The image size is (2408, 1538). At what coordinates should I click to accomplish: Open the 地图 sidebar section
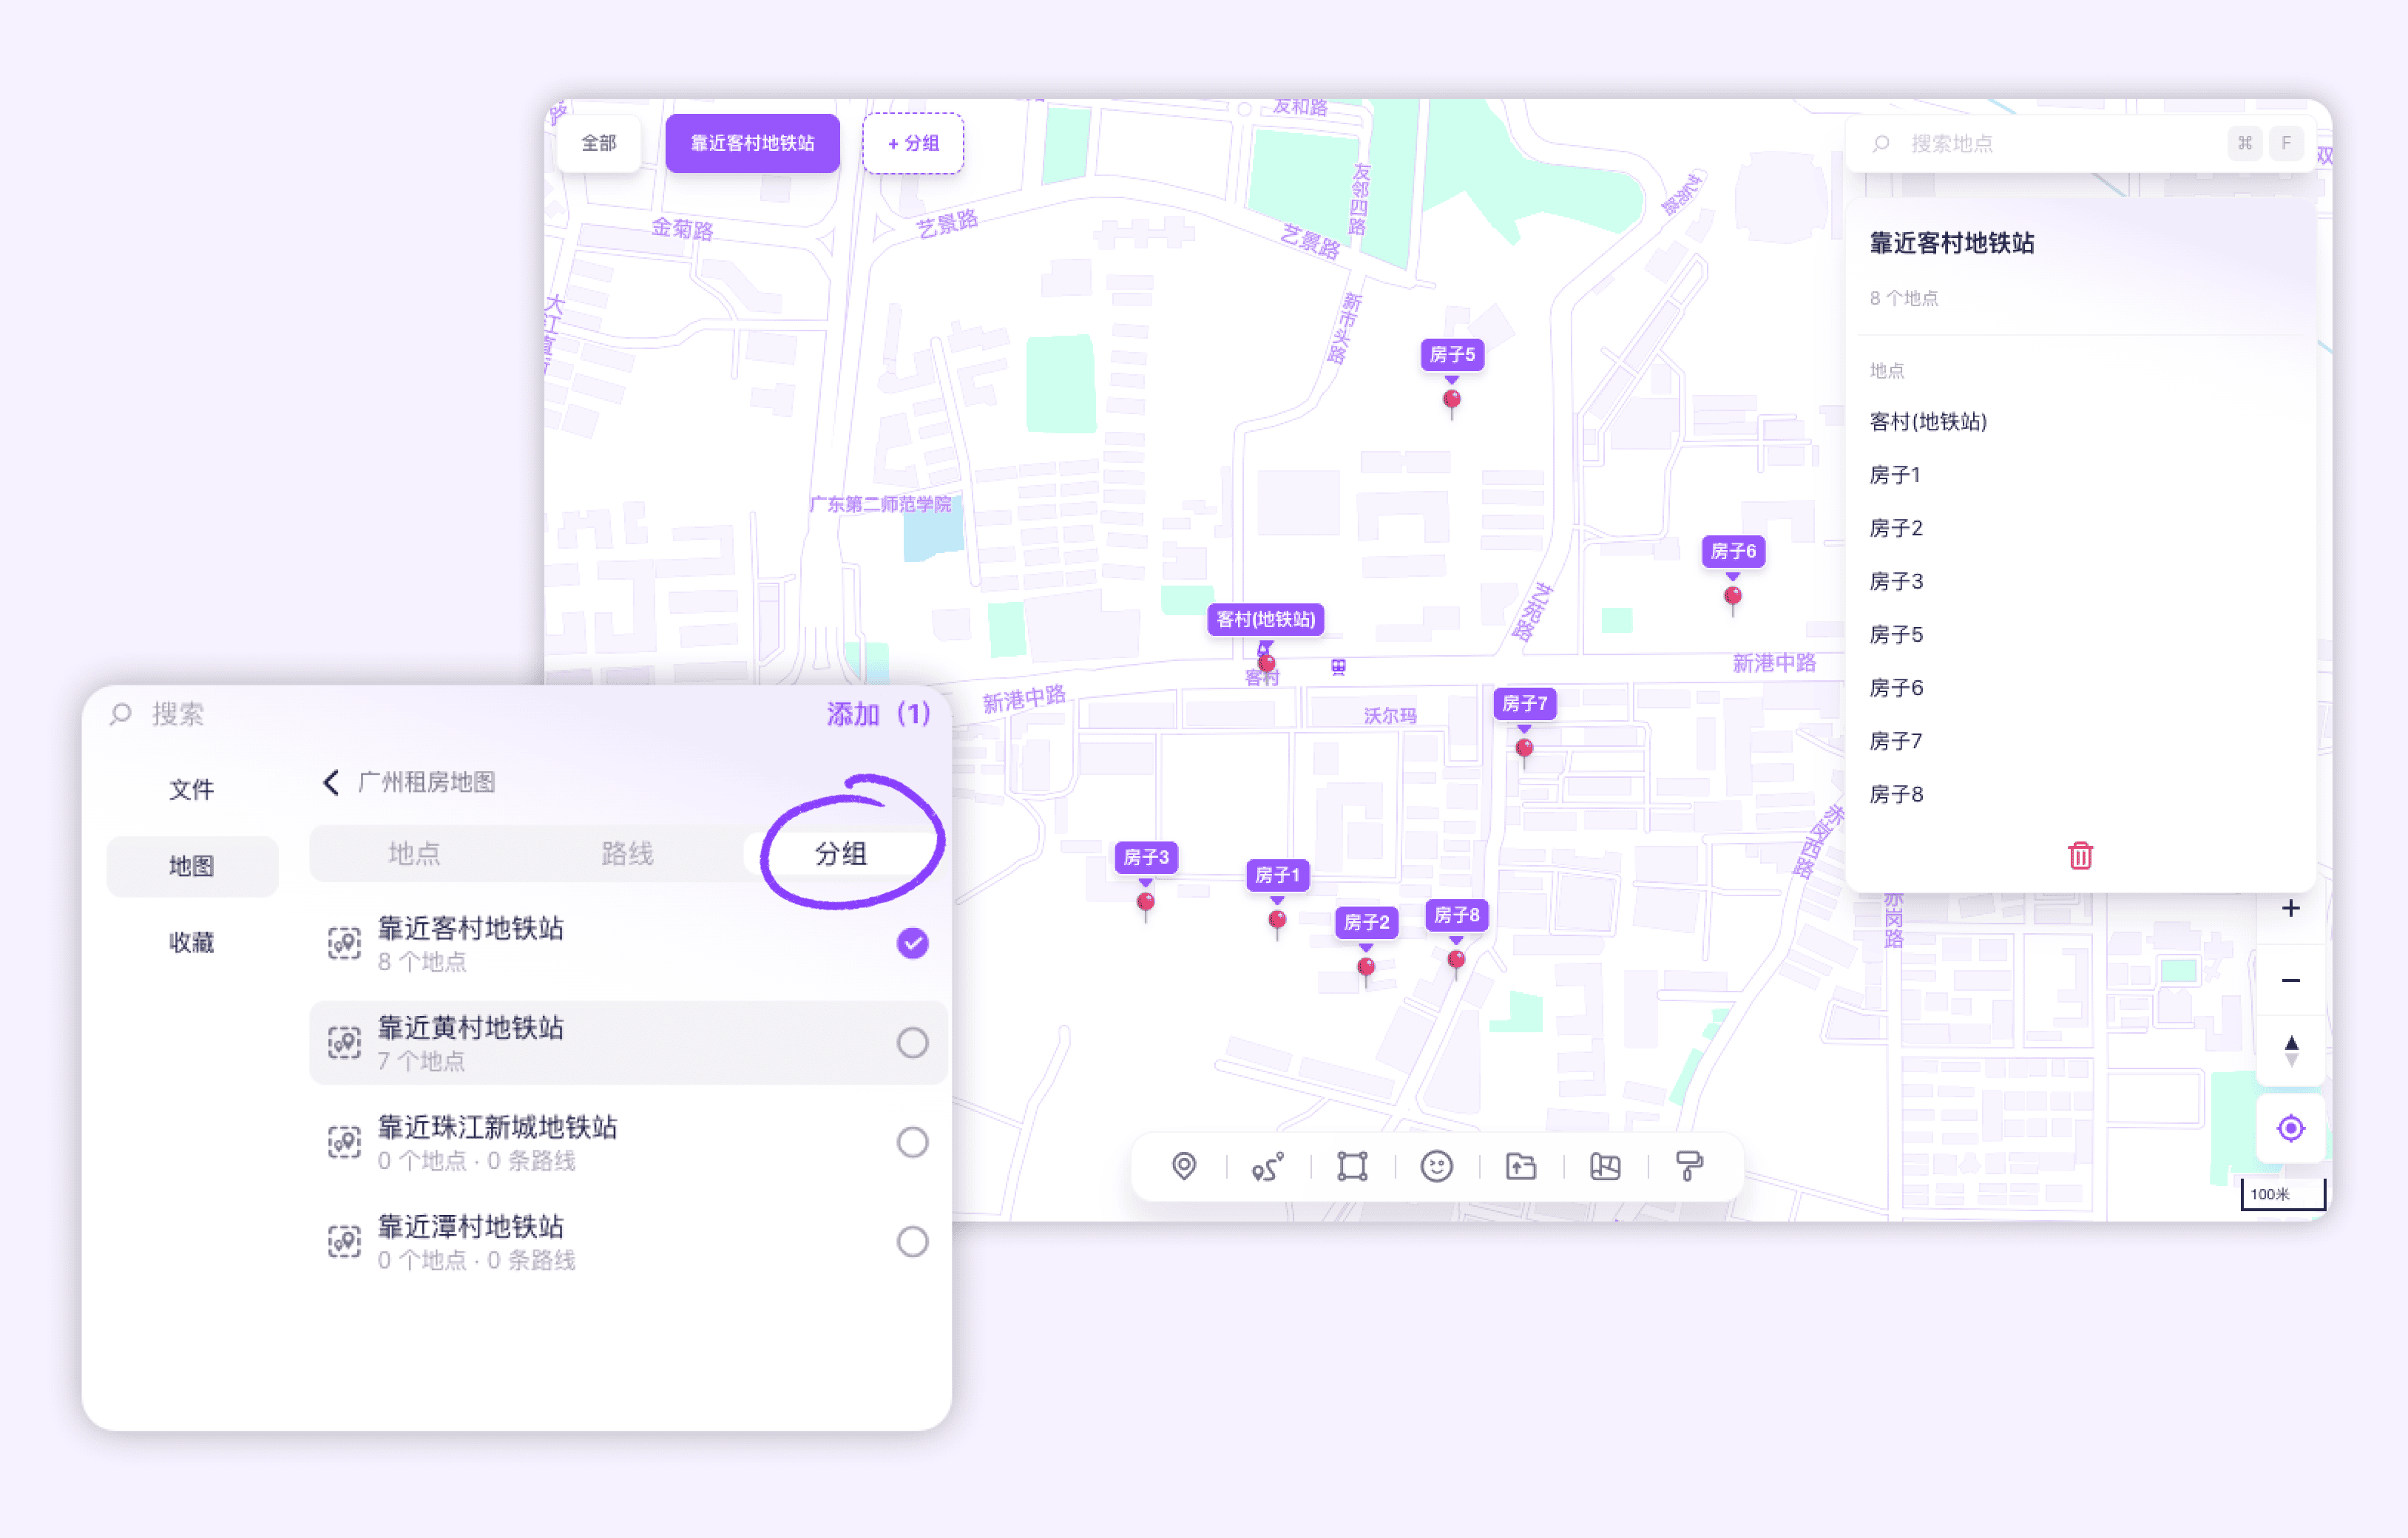(192, 866)
